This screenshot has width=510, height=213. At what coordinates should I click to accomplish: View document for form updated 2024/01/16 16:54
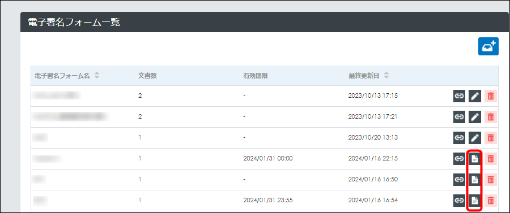point(475,201)
